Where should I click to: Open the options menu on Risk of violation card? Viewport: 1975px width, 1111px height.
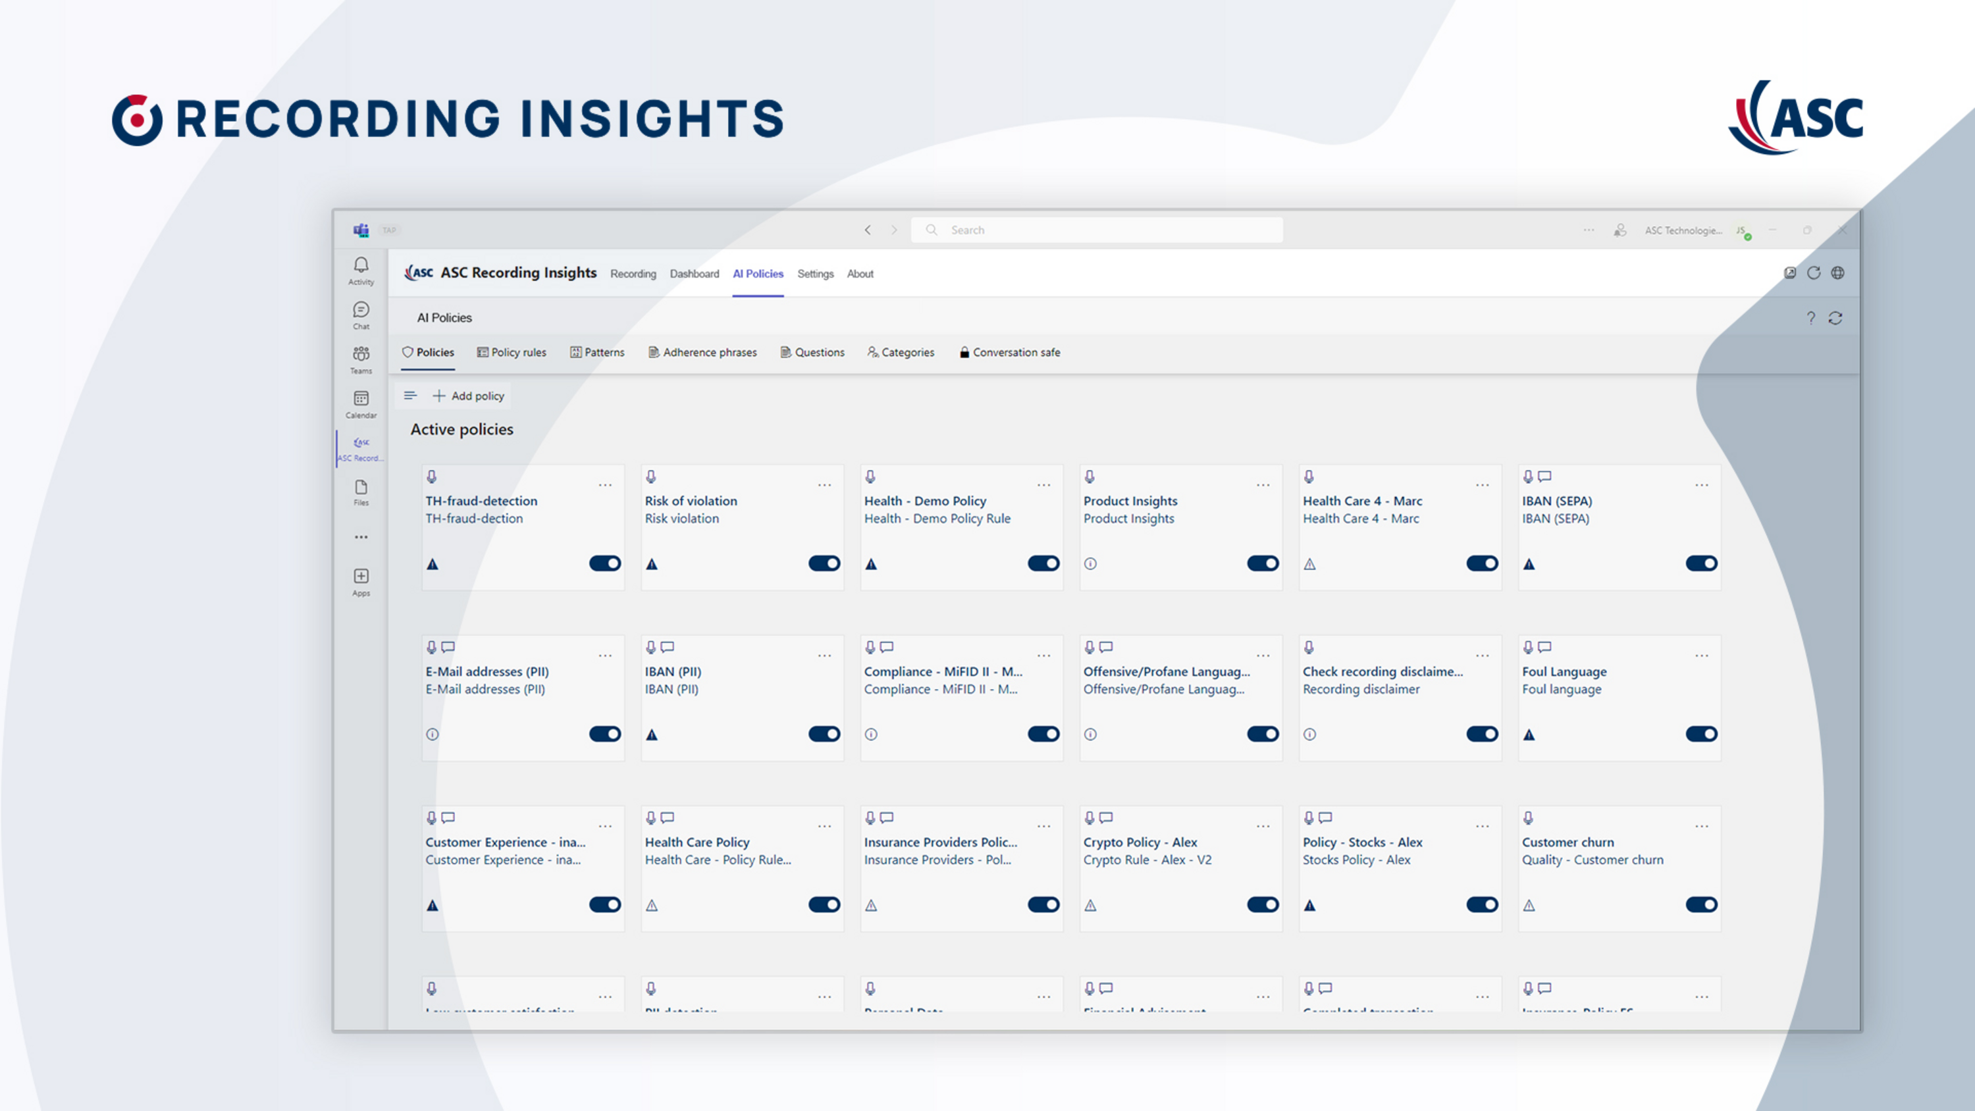(824, 484)
